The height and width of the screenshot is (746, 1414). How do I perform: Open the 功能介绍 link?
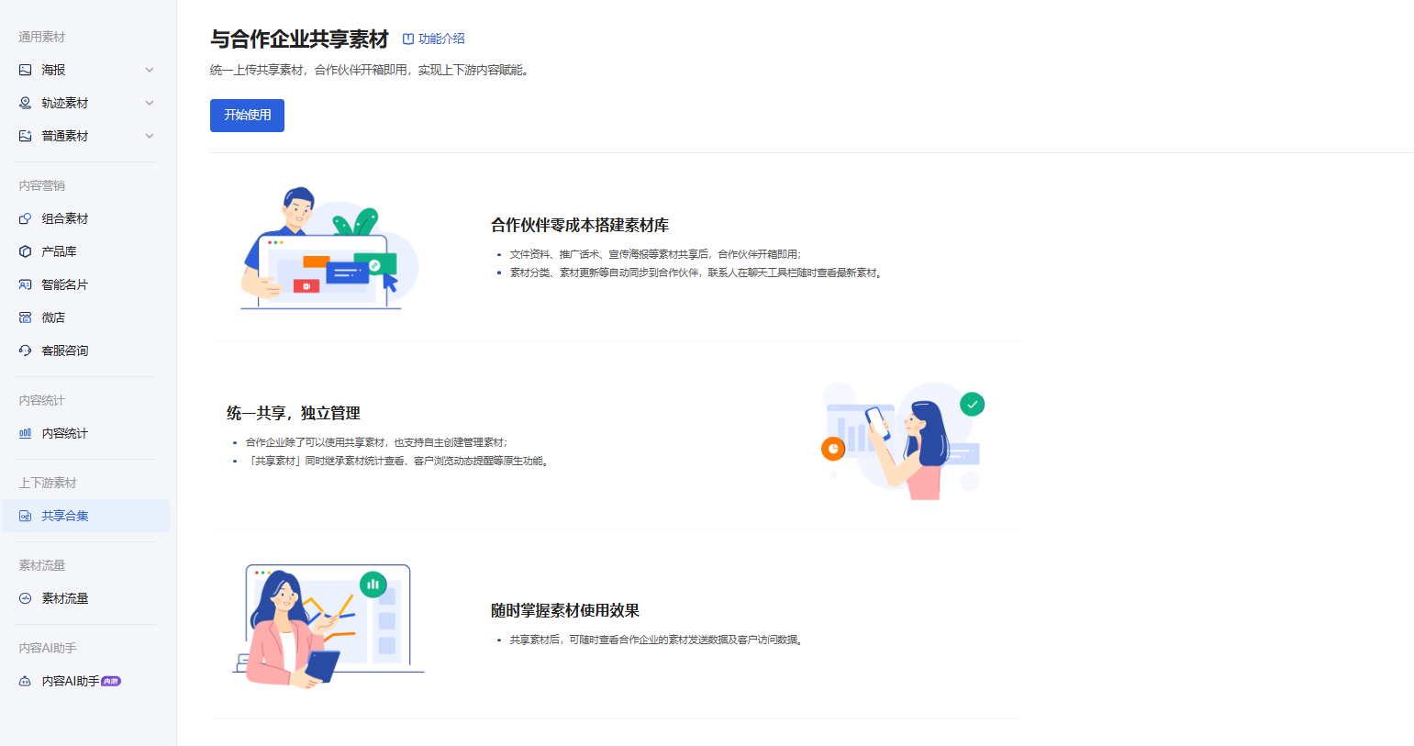pyautogui.click(x=434, y=39)
